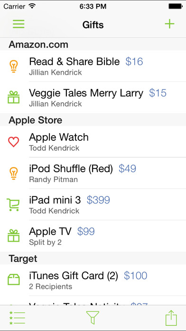Tap lightbulb icon beside Read & Share Bible
The width and height of the screenshot is (186, 331).
[x=14, y=66]
